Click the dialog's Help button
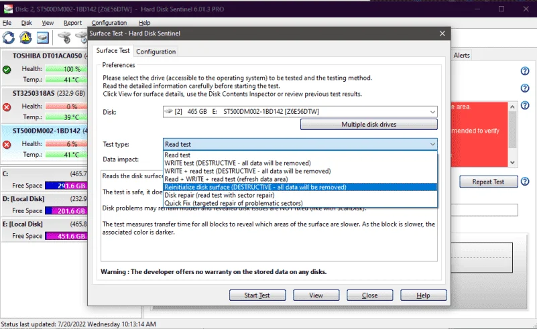The width and height of the screenshot is (537, 329). 423,295
